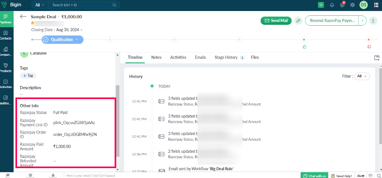This screenshot has width=382, height=178.
Task: Click the up arrow of left panel scrollbar
Action: [x=118, y=55]
